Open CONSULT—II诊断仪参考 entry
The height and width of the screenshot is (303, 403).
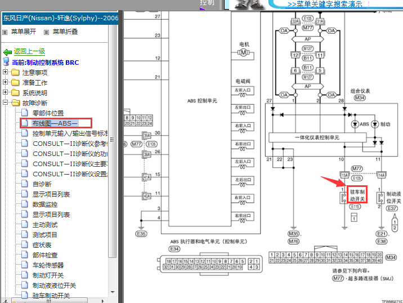70,144
